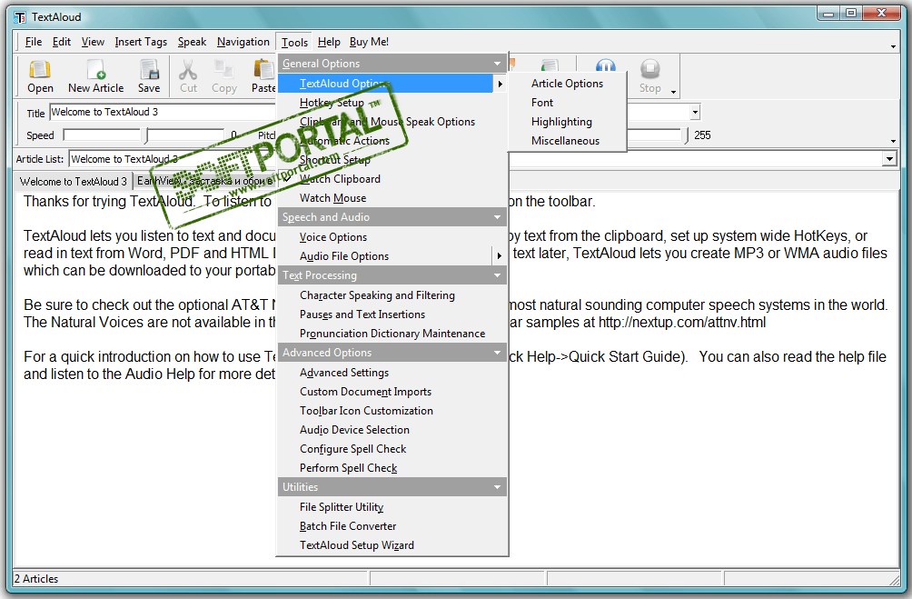Choose Automatic Actions menu entry
Image resolution: width=912 pixels, height=599 pixels.
pos(392,141)
